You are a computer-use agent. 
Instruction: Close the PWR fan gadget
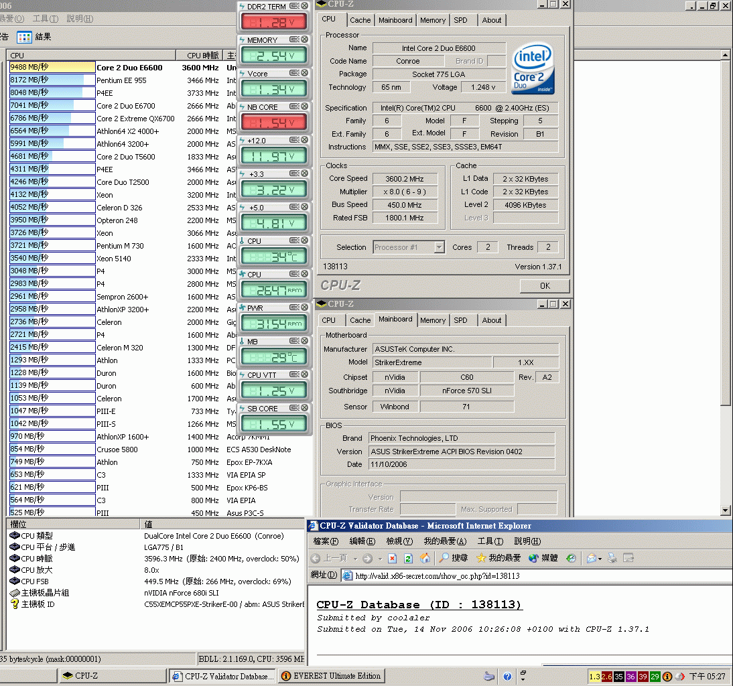tap(305, 307)
